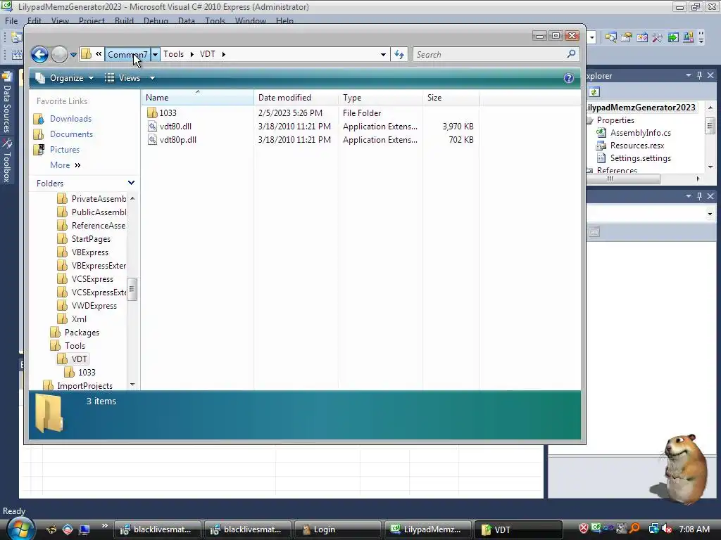Click the Refresh button next to the address bar
Viewport: 721px width, 540px height.
click(399, 55)
